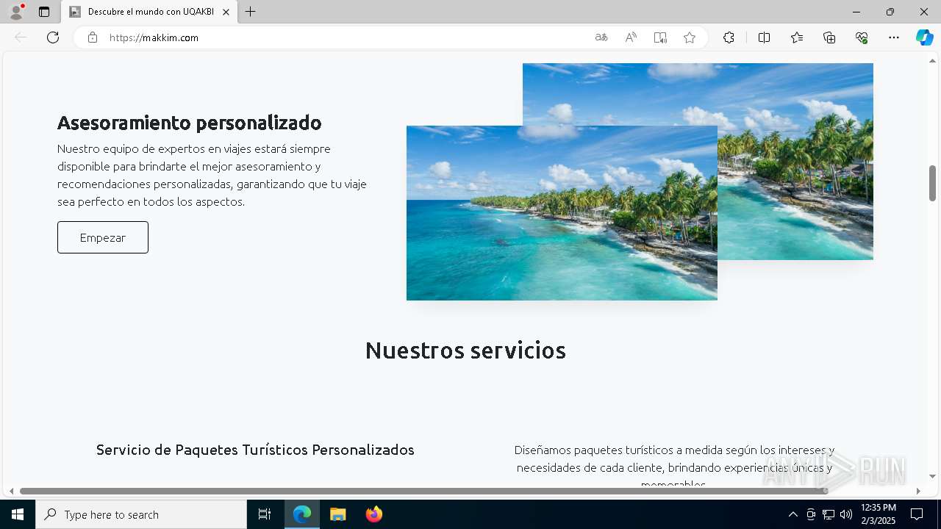Image resolution: width=941 pixels, height=529 pixels.
Task: Select the 'Descubre el mundo con UQAKBI' tab
Action: (x=150, y=12)
